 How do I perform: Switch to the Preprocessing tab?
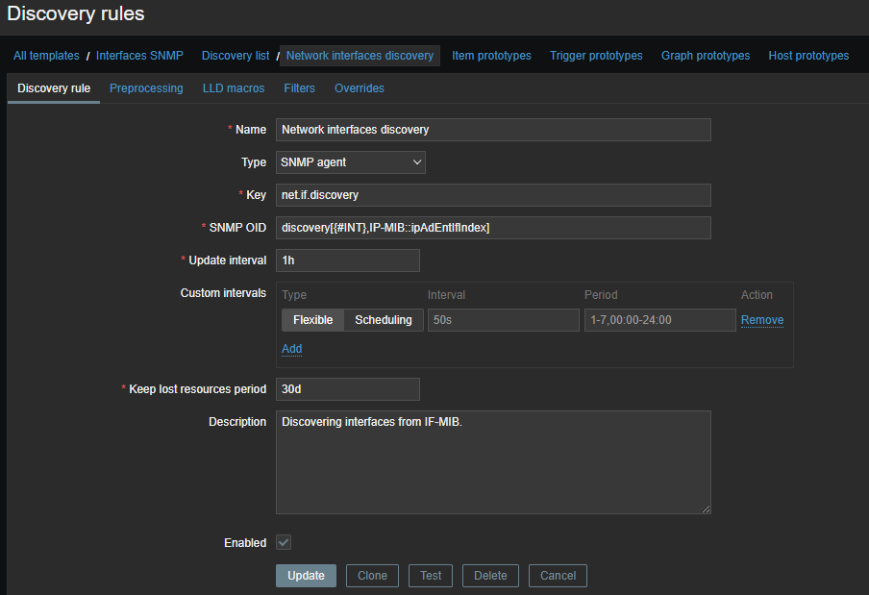point(146,88)
